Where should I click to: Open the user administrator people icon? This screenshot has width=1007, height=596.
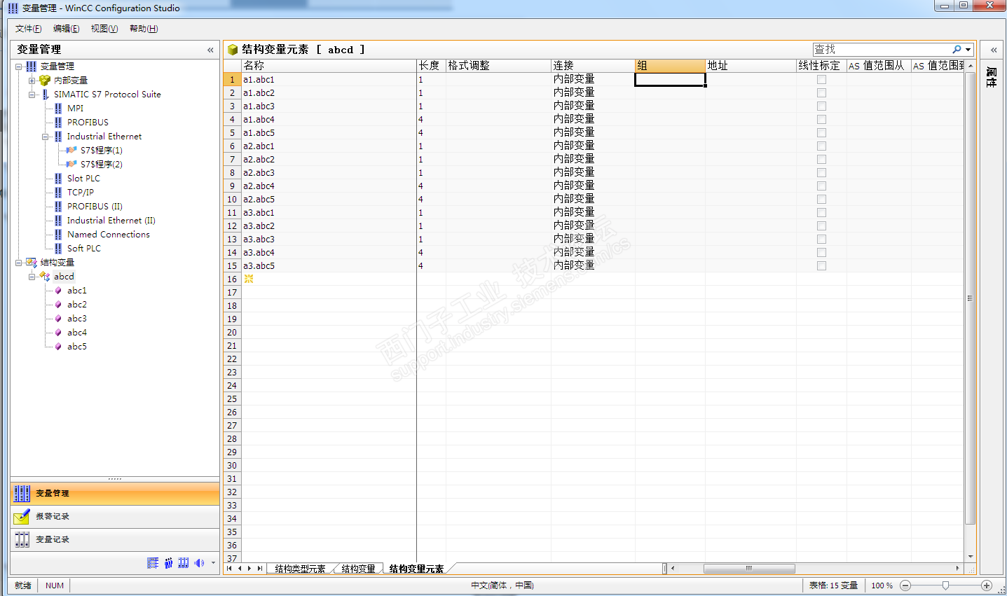click(169, 563)
